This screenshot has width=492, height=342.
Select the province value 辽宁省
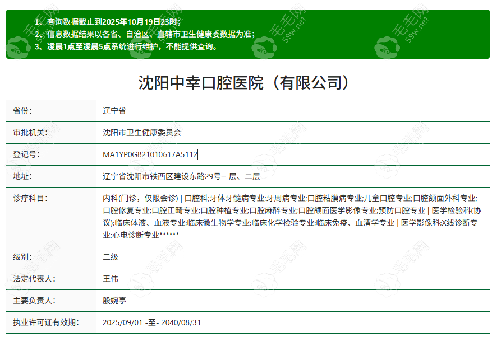tap(114, 111)
